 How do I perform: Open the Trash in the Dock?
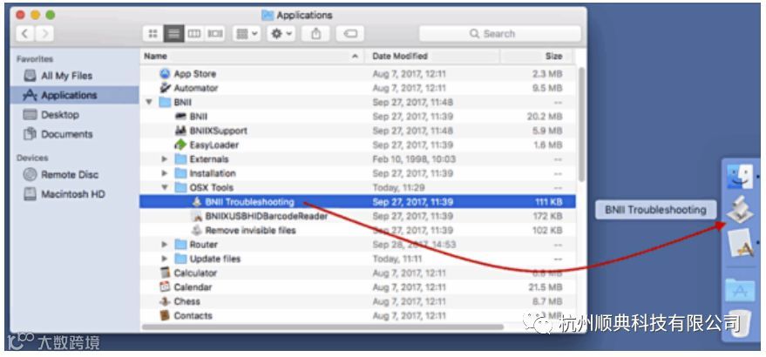coord(741,322)
